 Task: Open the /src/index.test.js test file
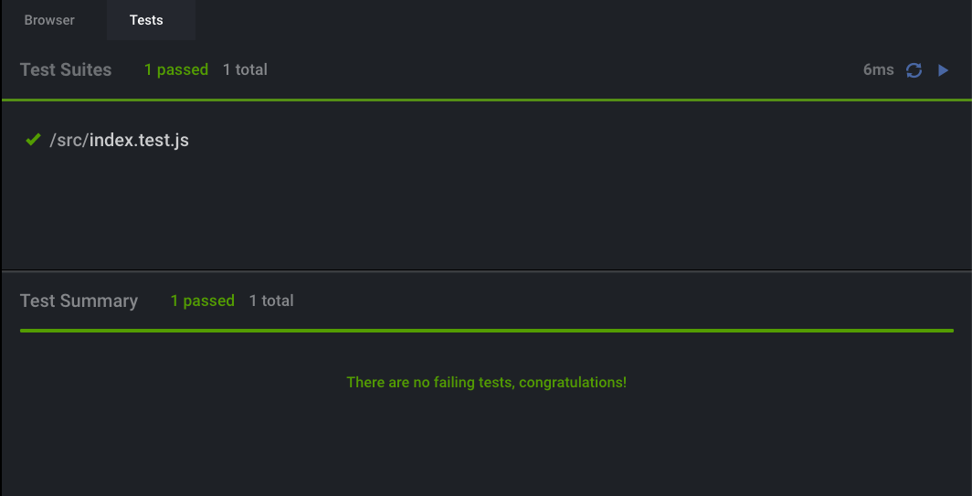[x=119, y=140]
